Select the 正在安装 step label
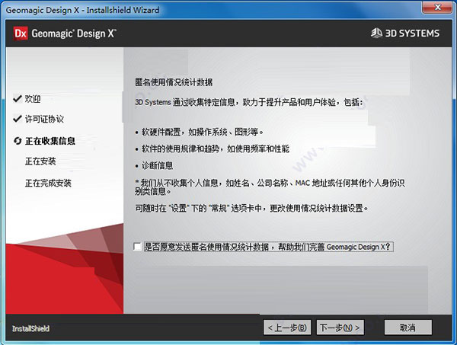The image size is (457, 345). pos(40,161)
